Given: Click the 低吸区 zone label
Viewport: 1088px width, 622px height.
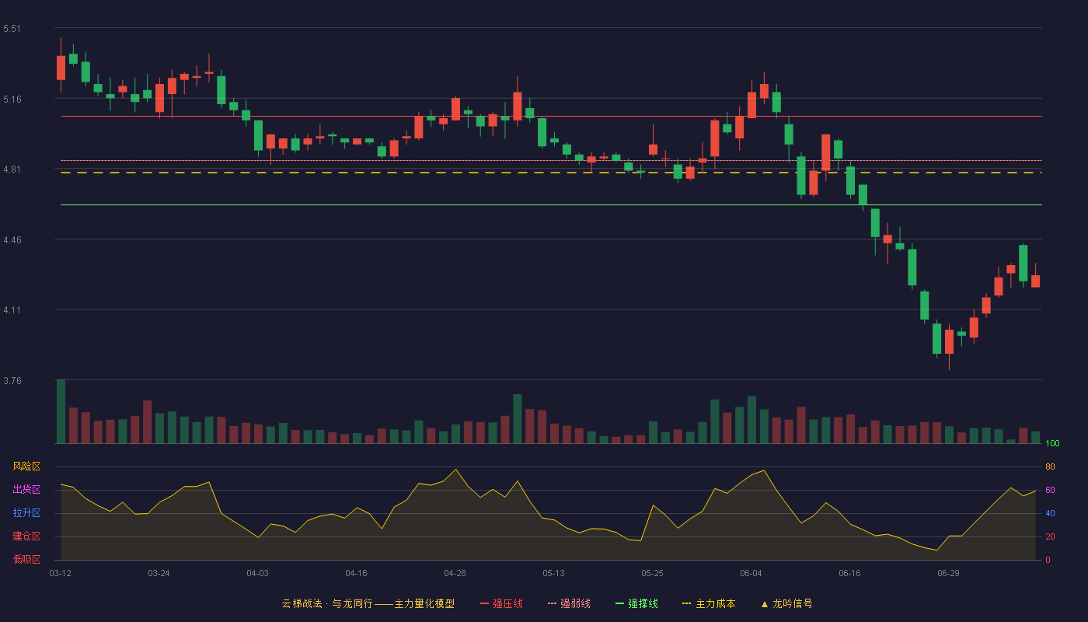Looking at the screenshot, I should point(26,560).
